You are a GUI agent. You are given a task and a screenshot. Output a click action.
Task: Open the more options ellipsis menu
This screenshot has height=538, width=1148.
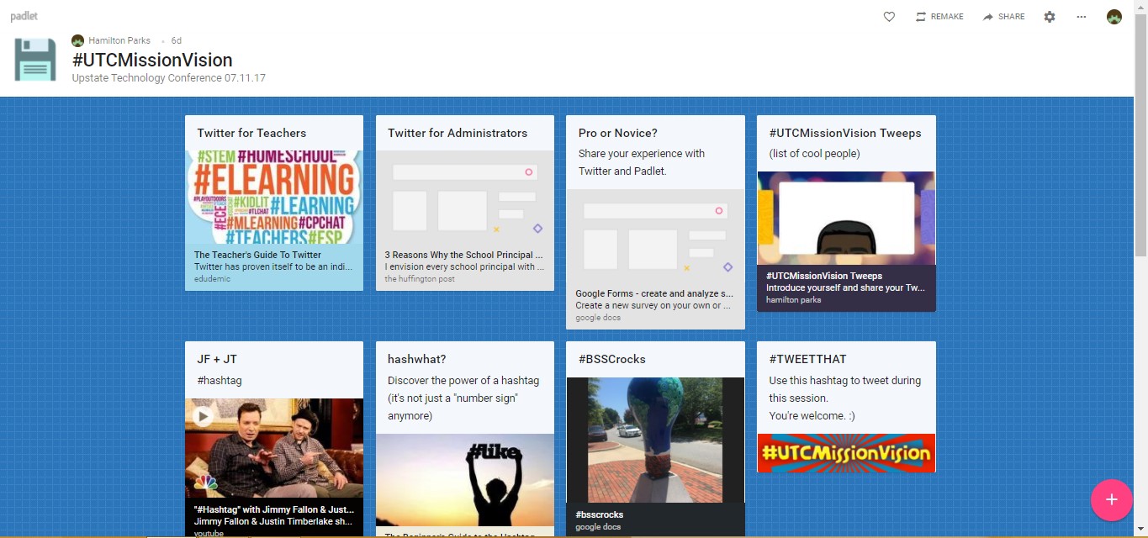pos(1082,17)
